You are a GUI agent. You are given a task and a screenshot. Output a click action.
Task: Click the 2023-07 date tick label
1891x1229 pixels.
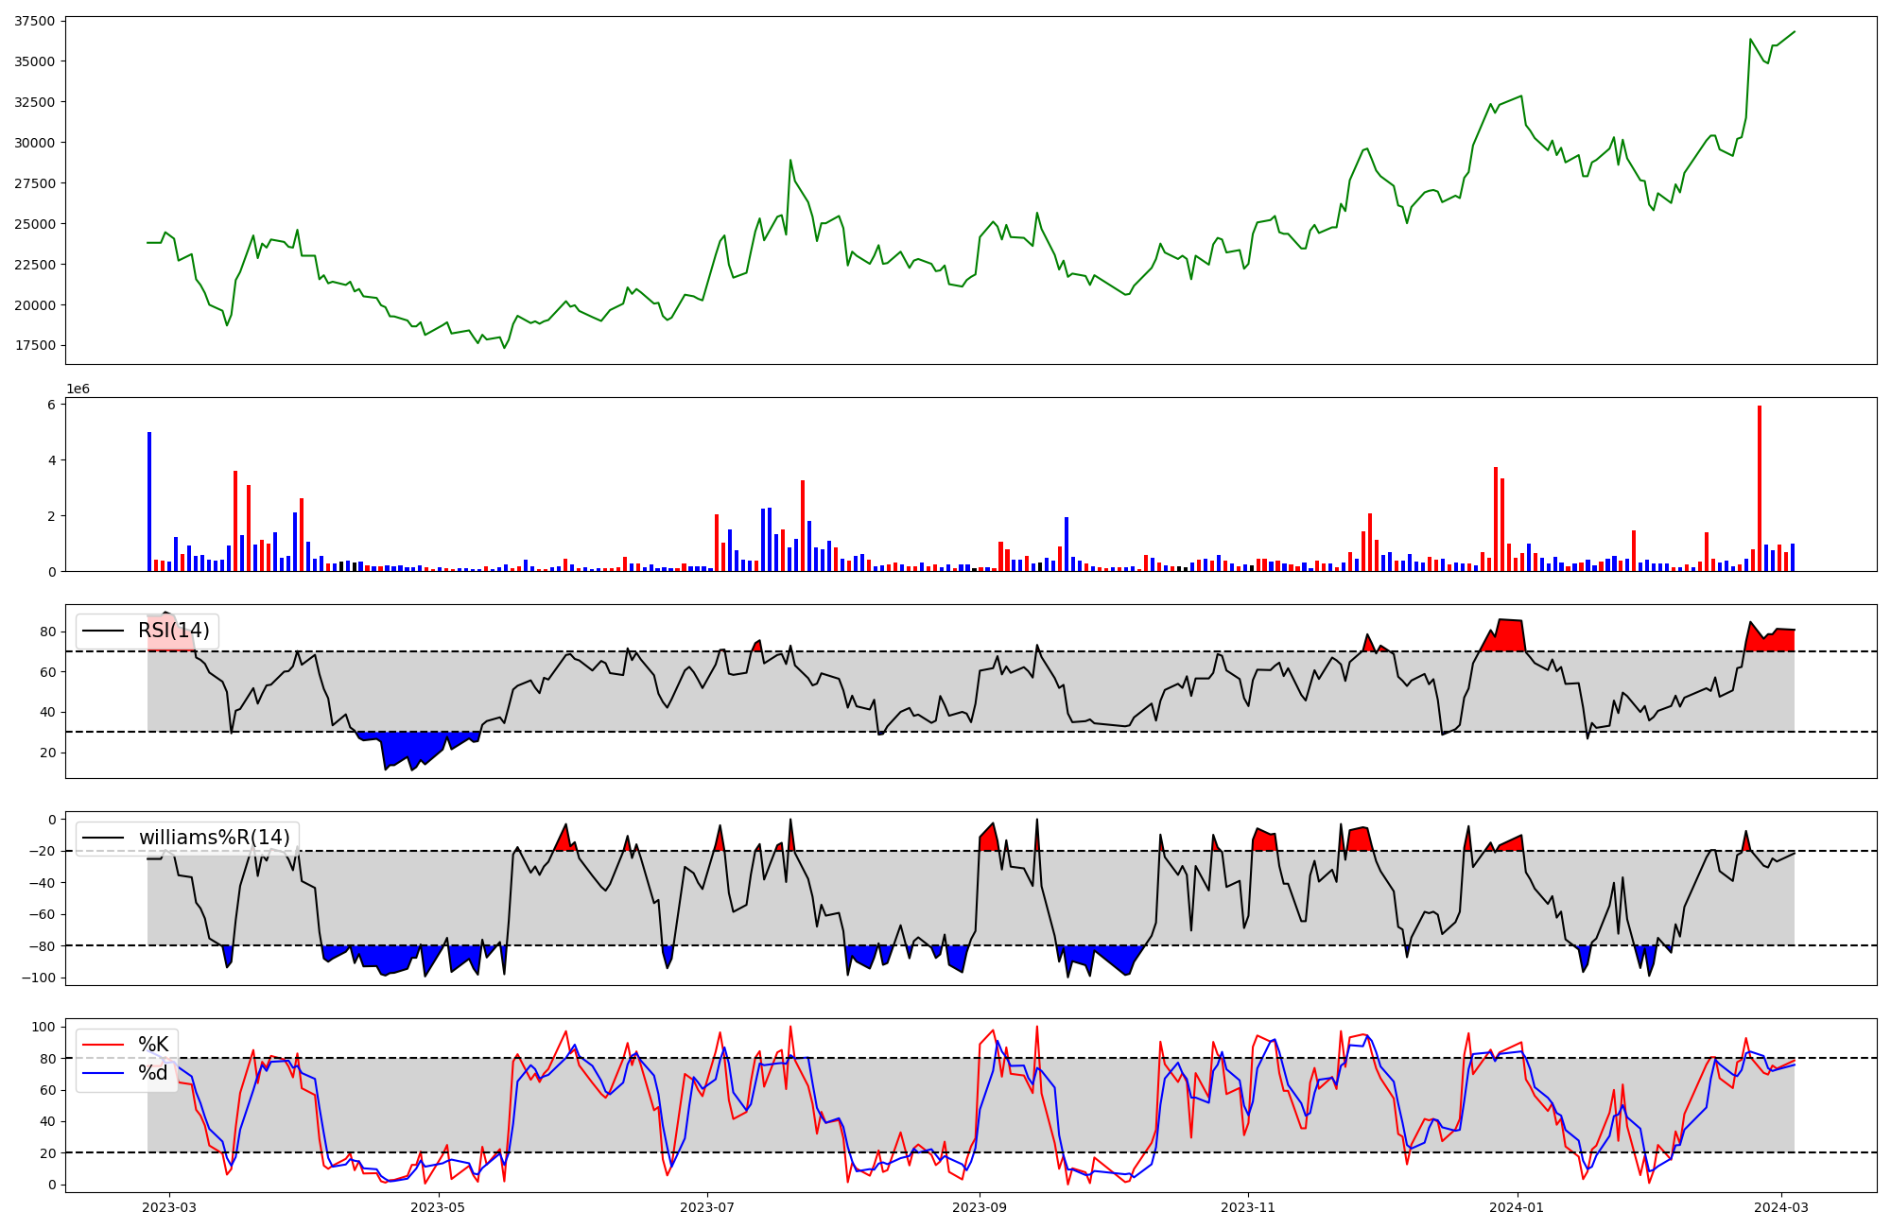tap(707, 1207)
